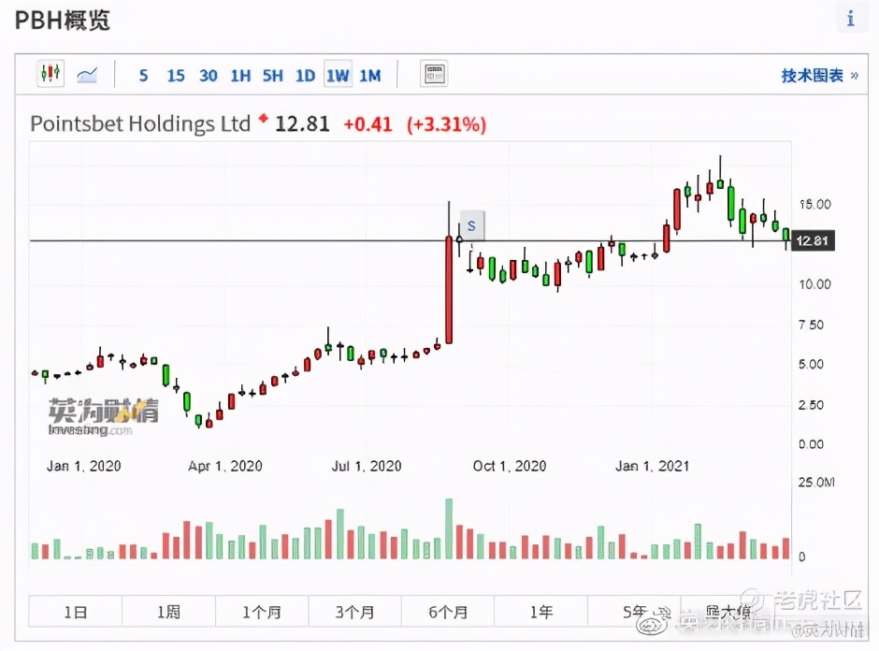Click the info icon beside PBH概览
This screenshot has height=651, width=879.
point(850,18)
